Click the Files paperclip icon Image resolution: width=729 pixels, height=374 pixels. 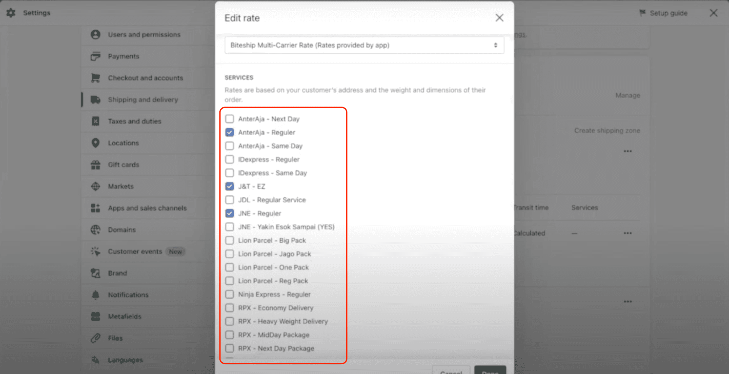click(x=96, y=338)
